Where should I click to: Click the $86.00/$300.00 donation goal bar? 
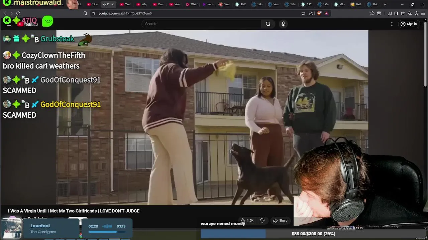[313, 234]
